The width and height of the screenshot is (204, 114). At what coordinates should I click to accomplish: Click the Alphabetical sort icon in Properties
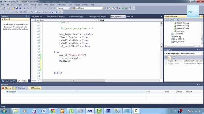click(x=170, y=57)
